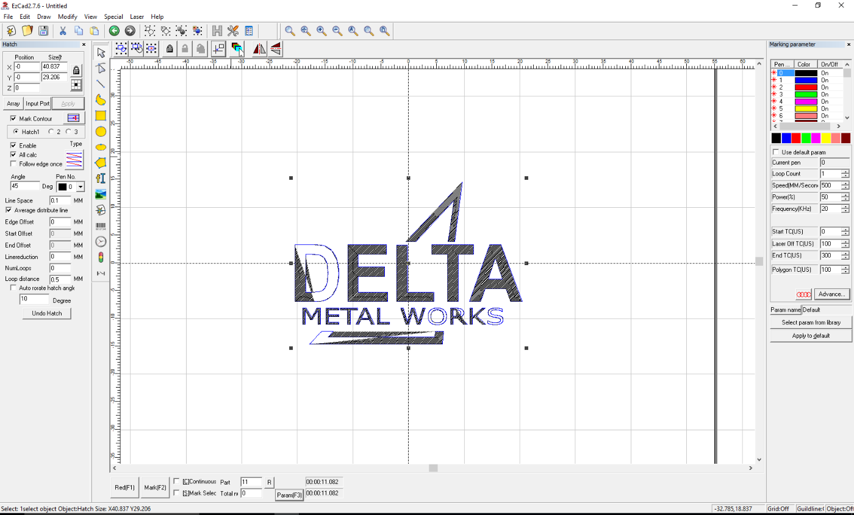This screenshot has width=854, height=515.
Task: Click the black padlock lock icon in object toolbar
Action: coord(170,49)
